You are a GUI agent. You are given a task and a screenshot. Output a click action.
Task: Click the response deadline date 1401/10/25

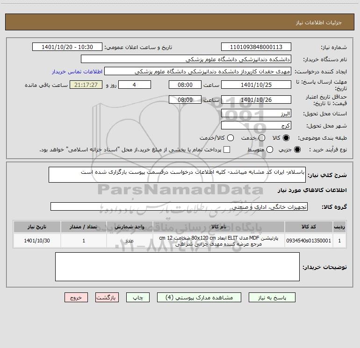[x=256, y=85]
